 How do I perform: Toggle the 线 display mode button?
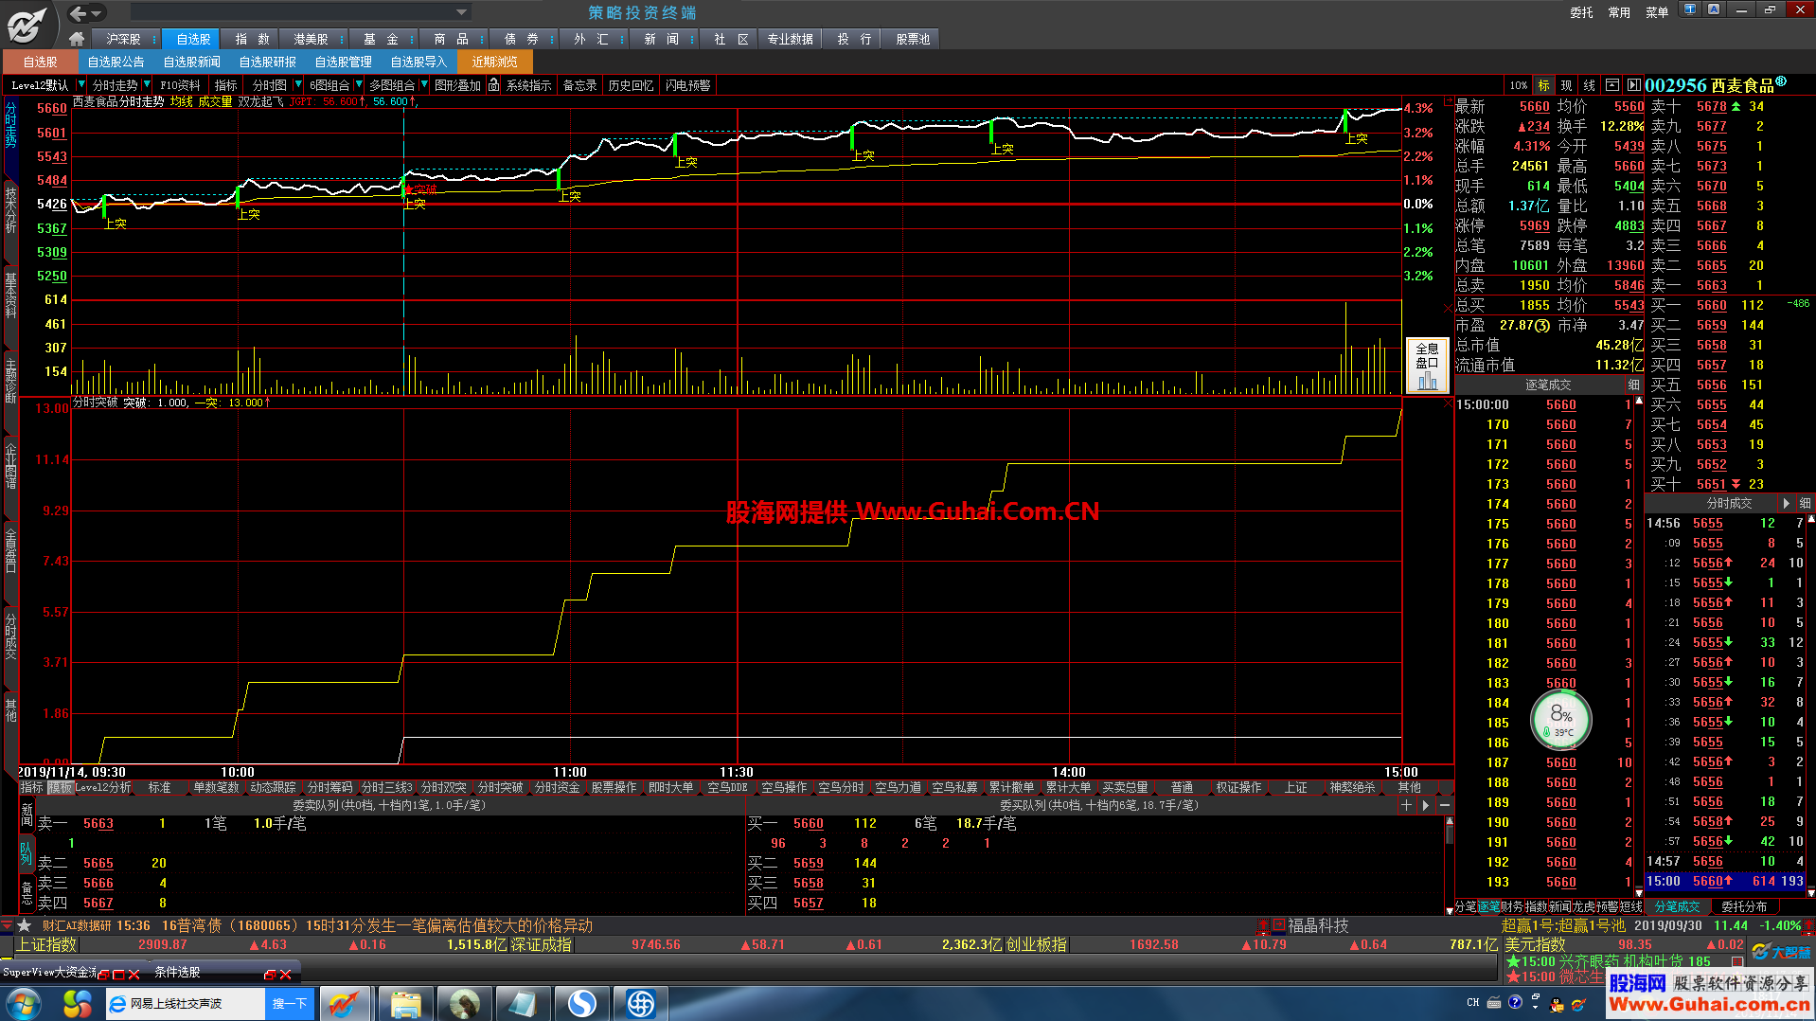[1589, 85]
